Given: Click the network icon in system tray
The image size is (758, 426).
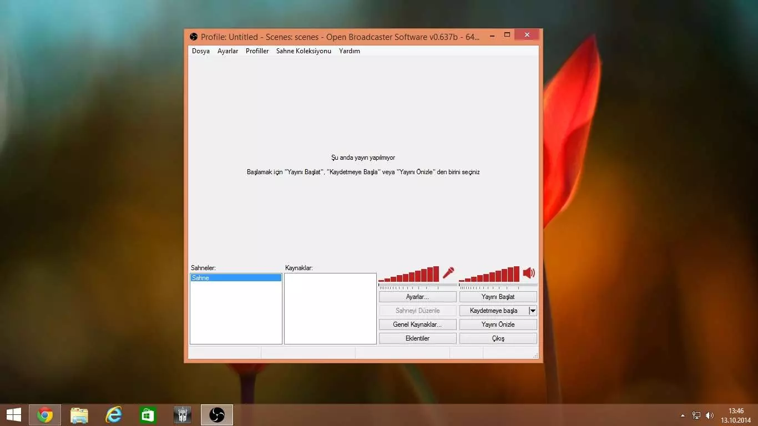Looking at the screenshot, I should 696,415.
